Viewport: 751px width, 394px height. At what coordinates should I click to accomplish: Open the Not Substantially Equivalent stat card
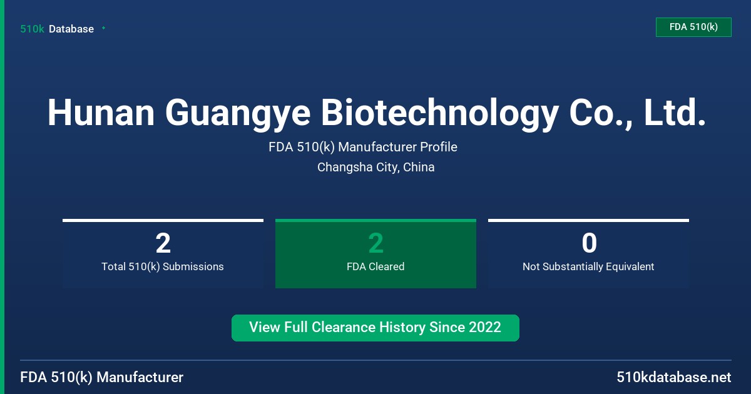(x=588, y=253)
